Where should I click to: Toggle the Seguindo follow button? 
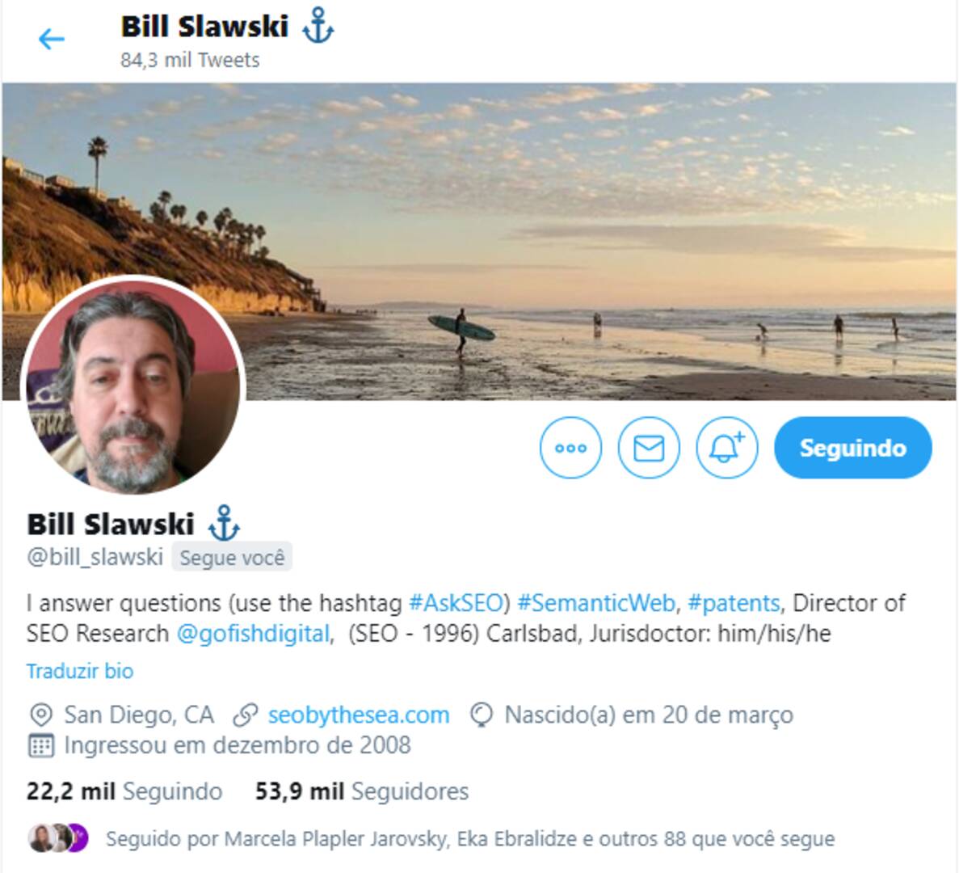[853, 448]
